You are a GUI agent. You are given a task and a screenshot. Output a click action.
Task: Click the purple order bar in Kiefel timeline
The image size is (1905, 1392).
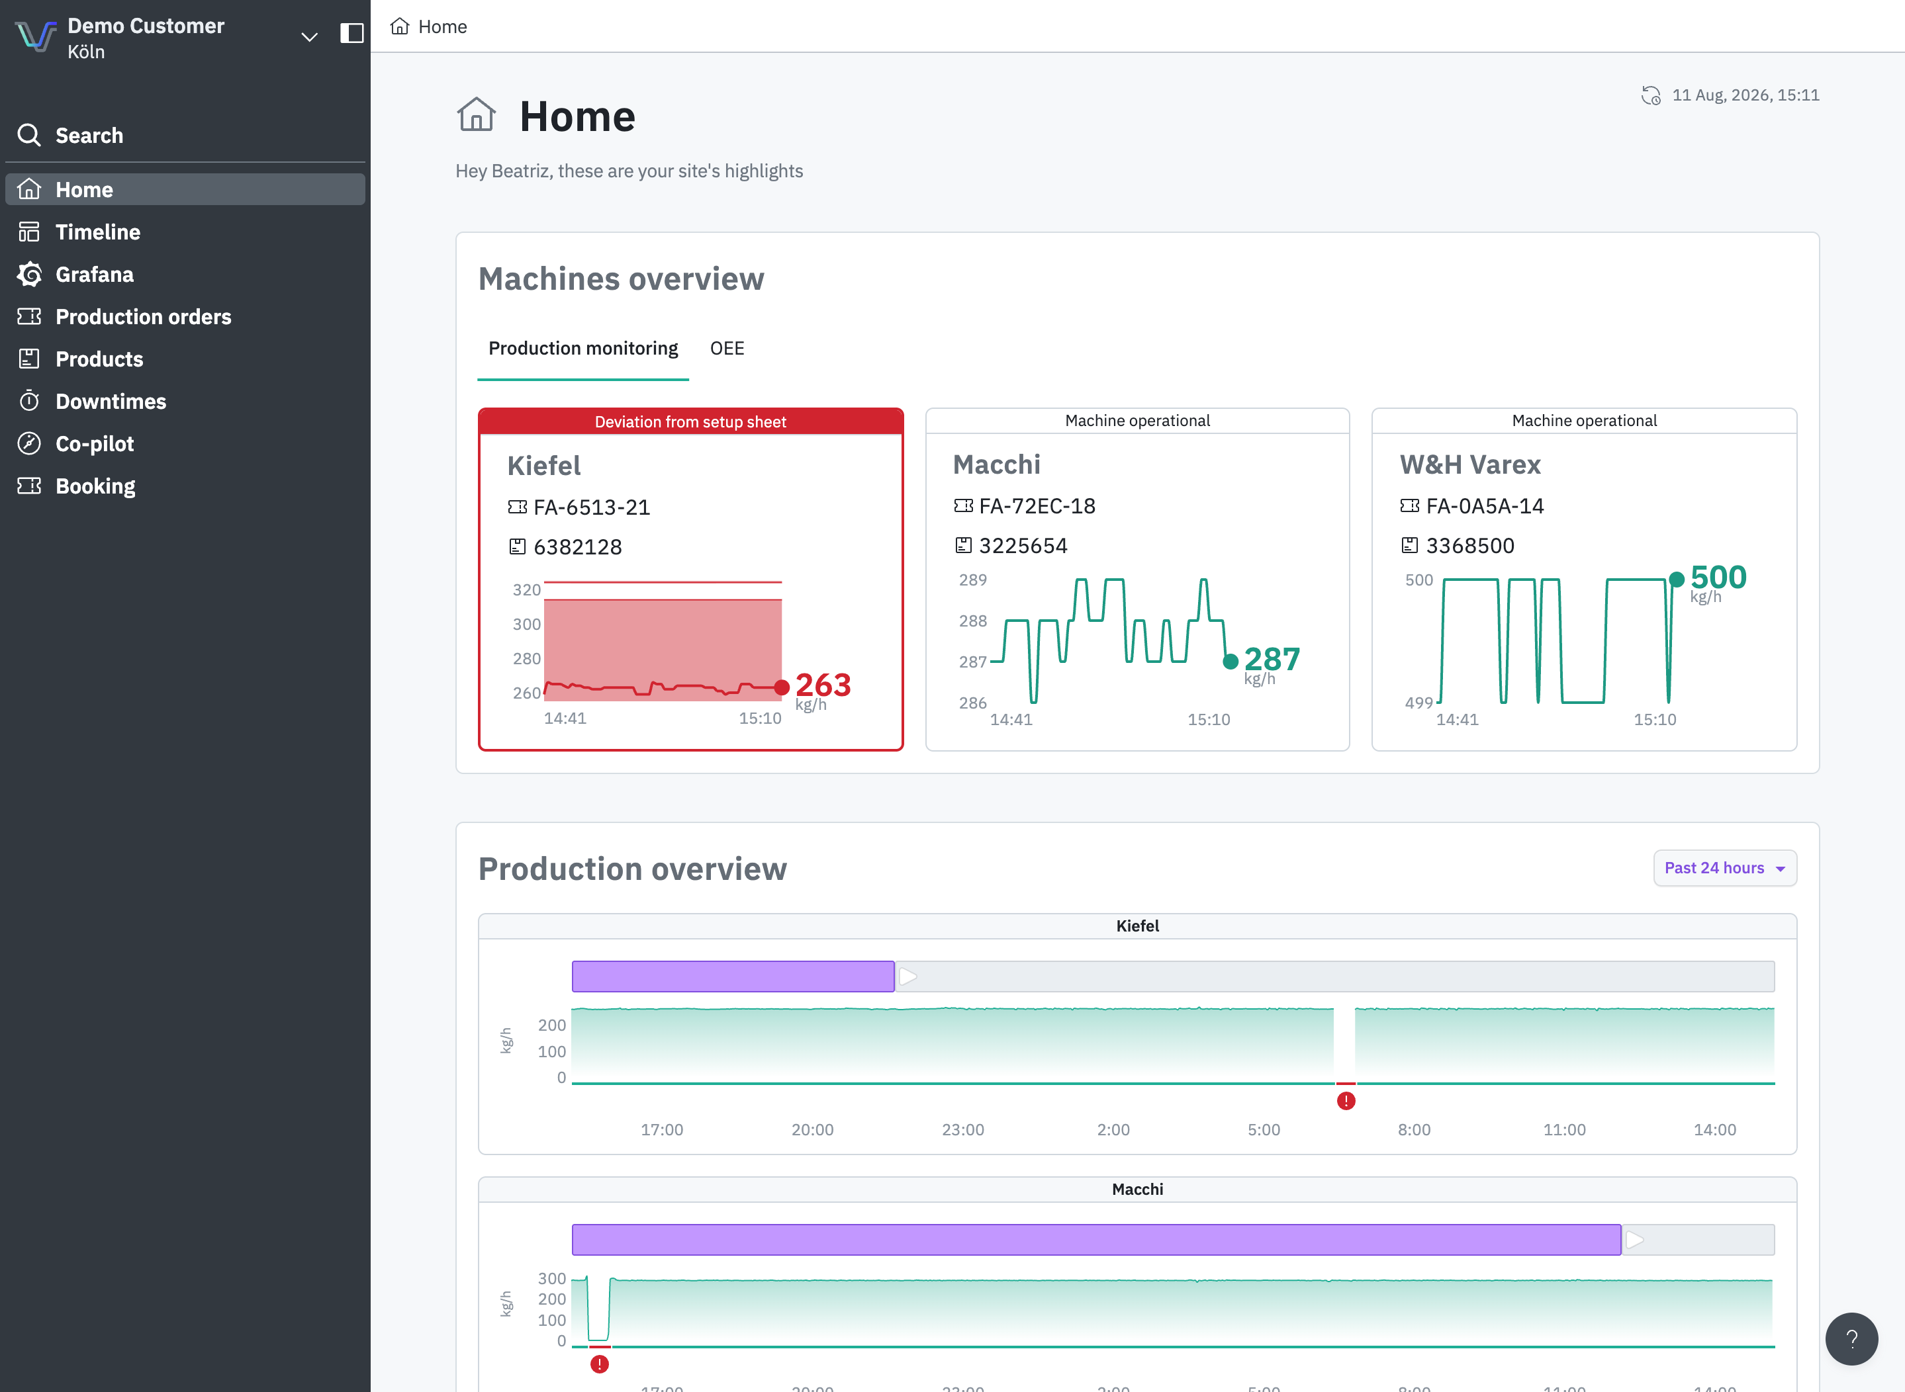733,977
